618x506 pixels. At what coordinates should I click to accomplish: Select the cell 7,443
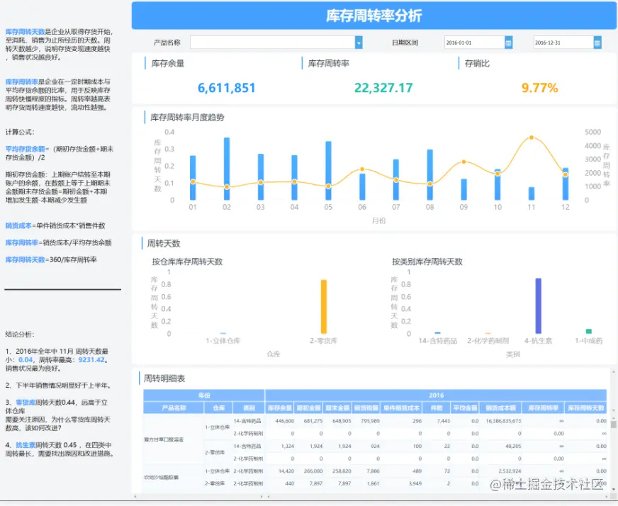tap(444, 421)
